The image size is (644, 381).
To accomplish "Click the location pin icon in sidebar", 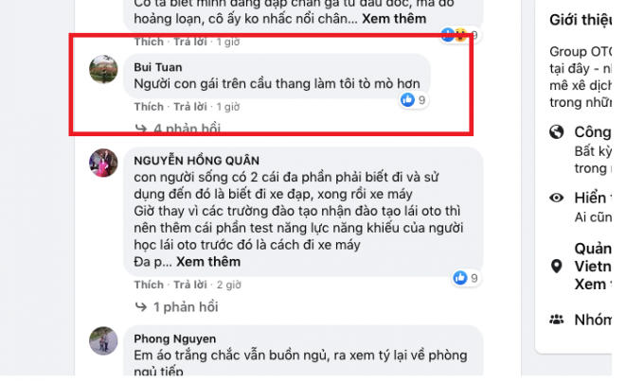I will [557, 267].
